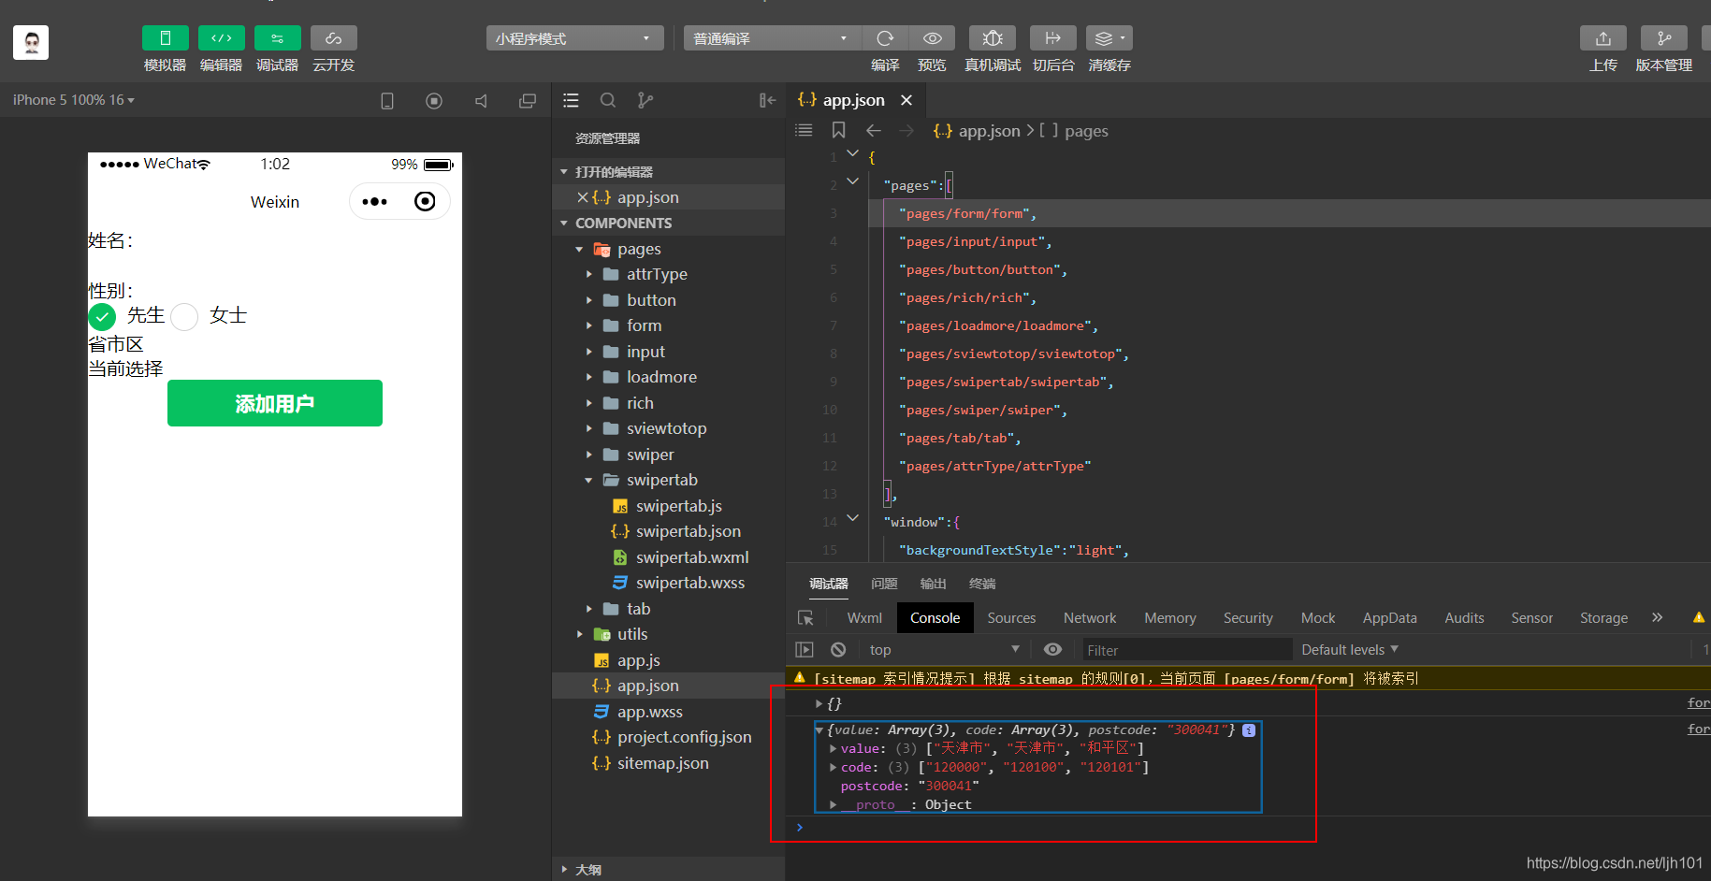Open the clear cache (清缓存) dropdown
The height and width of the screenshot is (881, 1711).
[1109, 38]
